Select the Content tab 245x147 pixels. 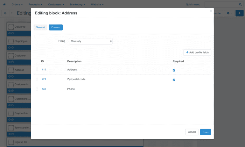[x=56, y=27]
